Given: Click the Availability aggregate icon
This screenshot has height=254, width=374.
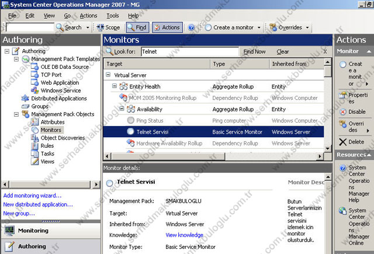Looking at the screenshot, I should [131, 109].
